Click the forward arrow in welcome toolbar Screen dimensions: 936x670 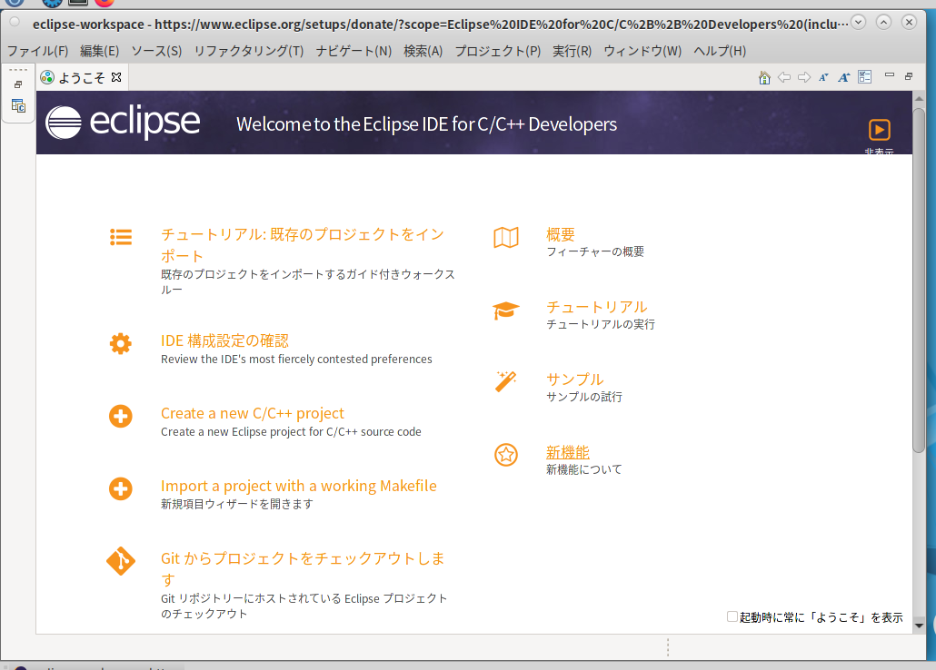804,77
